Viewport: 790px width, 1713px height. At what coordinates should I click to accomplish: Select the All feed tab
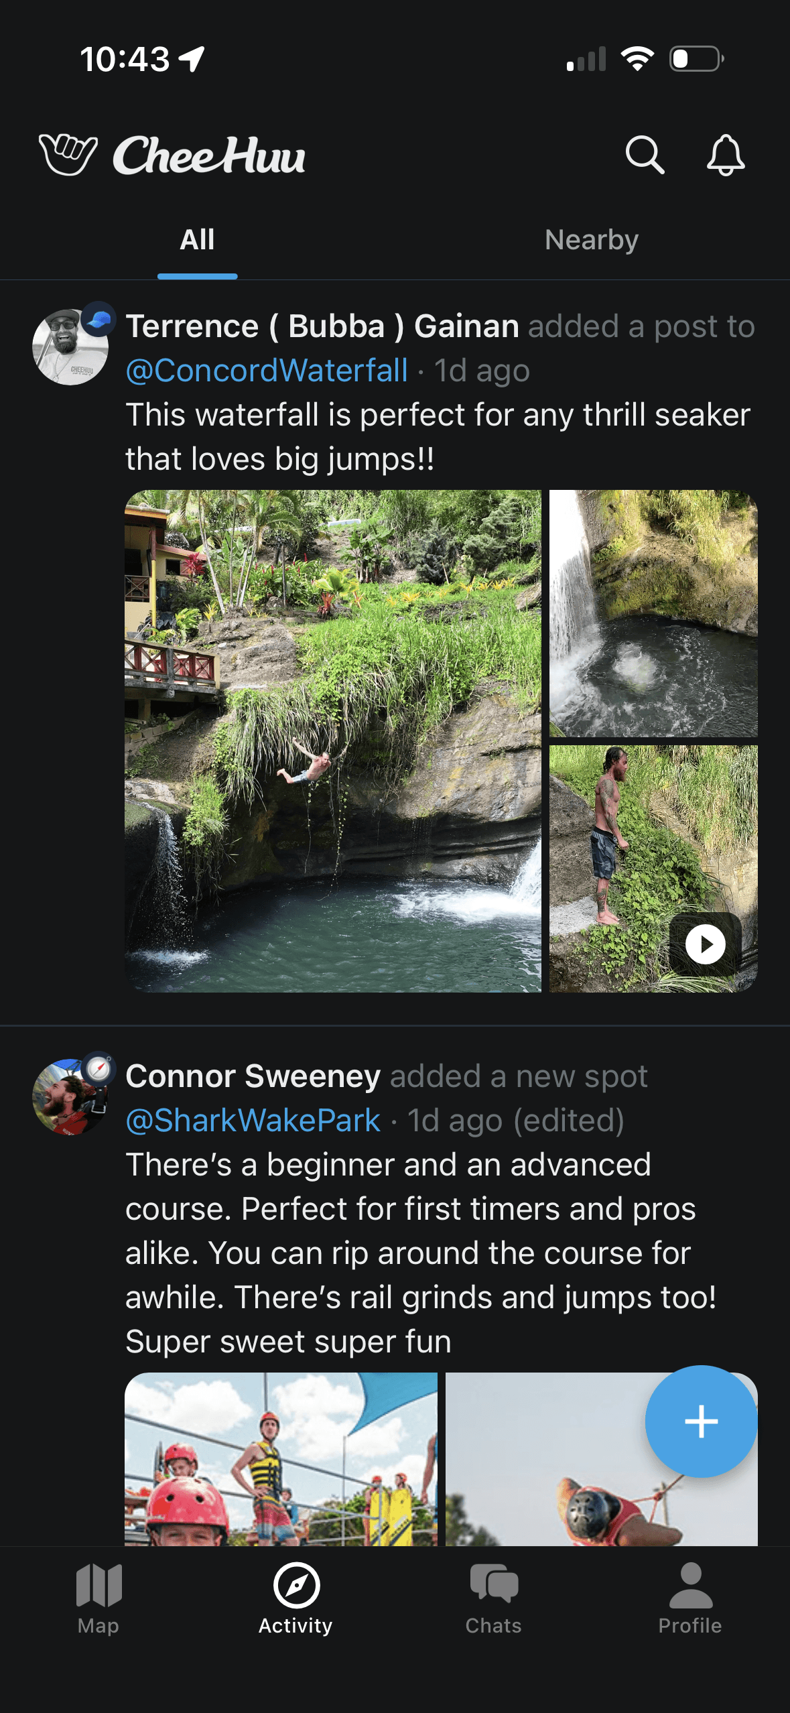pyautogui.click(x=197, y=240)
